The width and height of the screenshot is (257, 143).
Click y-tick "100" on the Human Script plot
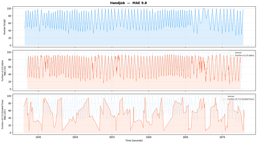tap(9, 9)
